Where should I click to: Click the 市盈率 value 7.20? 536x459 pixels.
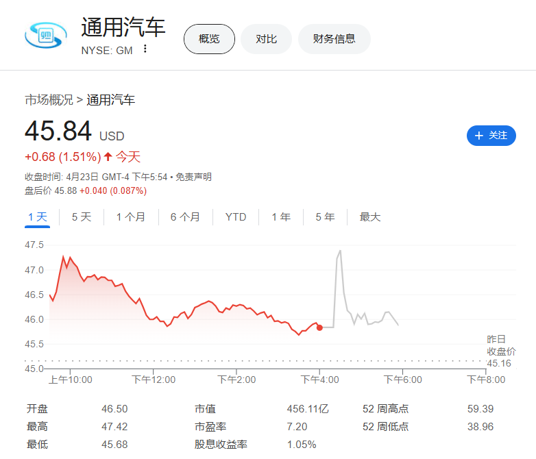pos(297,427)
